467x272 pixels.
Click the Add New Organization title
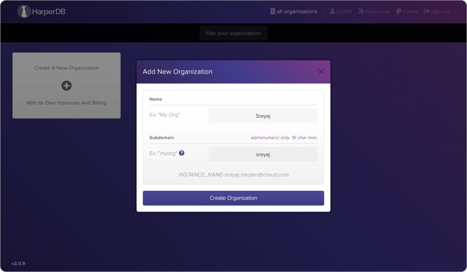coord(177,72)
